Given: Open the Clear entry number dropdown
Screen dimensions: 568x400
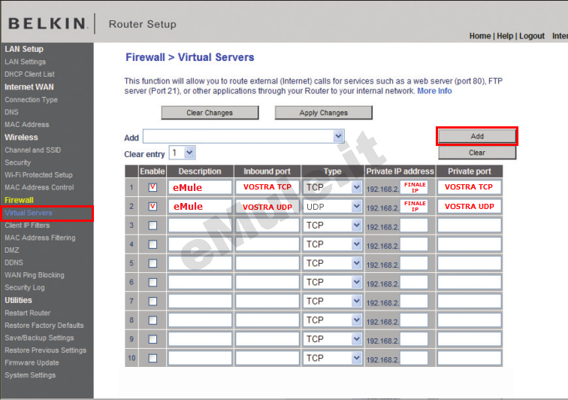Looking at the screenshot, I should pyautogui.click(x=183, y=153).
